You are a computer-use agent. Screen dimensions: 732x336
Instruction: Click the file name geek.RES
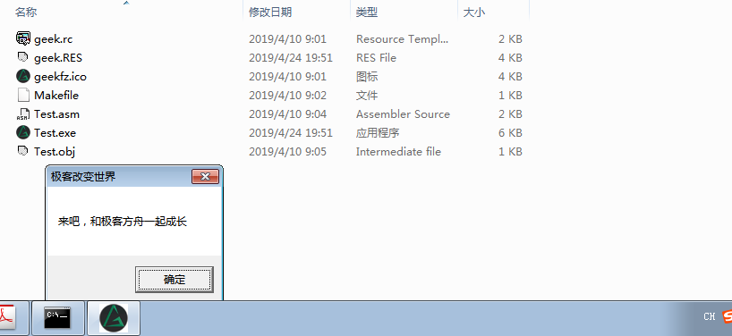58,58
